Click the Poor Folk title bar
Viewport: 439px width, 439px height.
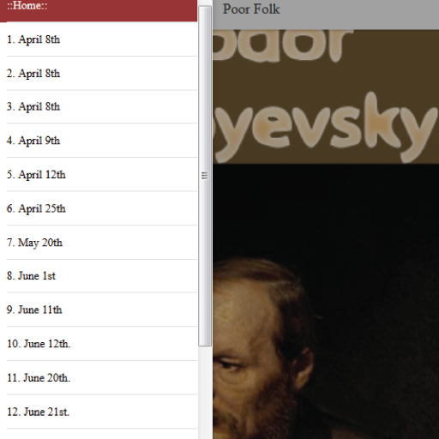tap(326, 15)
